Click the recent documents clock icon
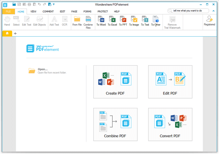This screenshot has width=219, height=154. [50, 4]
